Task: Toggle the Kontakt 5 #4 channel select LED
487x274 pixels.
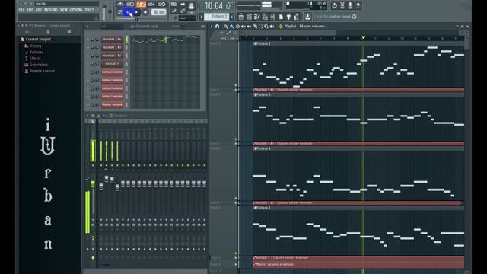Action: [x=127, y=40]
